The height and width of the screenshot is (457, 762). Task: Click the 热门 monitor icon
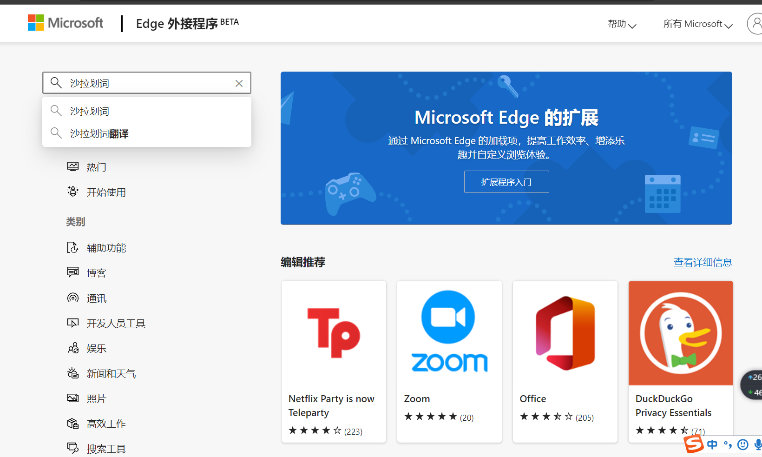[73, 166]
